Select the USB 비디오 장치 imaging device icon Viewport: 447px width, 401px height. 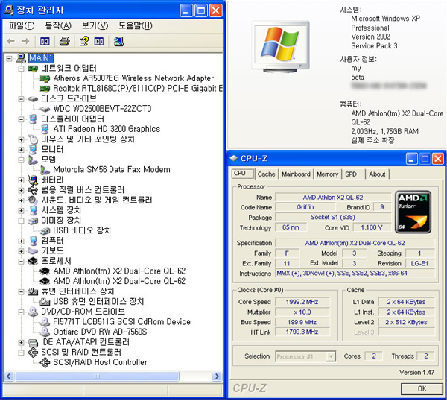45,231
